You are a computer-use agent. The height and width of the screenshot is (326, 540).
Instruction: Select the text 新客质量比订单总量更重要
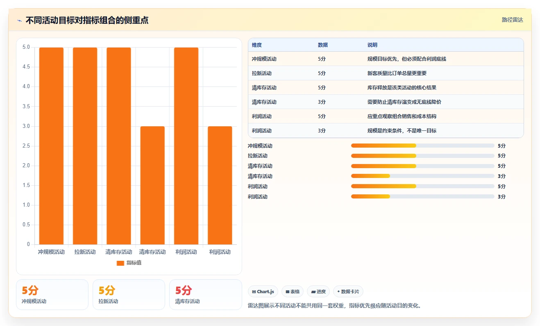(397, 73)
